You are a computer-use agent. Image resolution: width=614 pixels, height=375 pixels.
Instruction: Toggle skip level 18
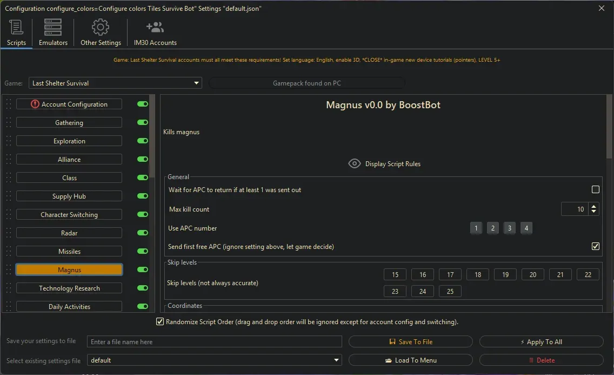click(x=478, y=274)
